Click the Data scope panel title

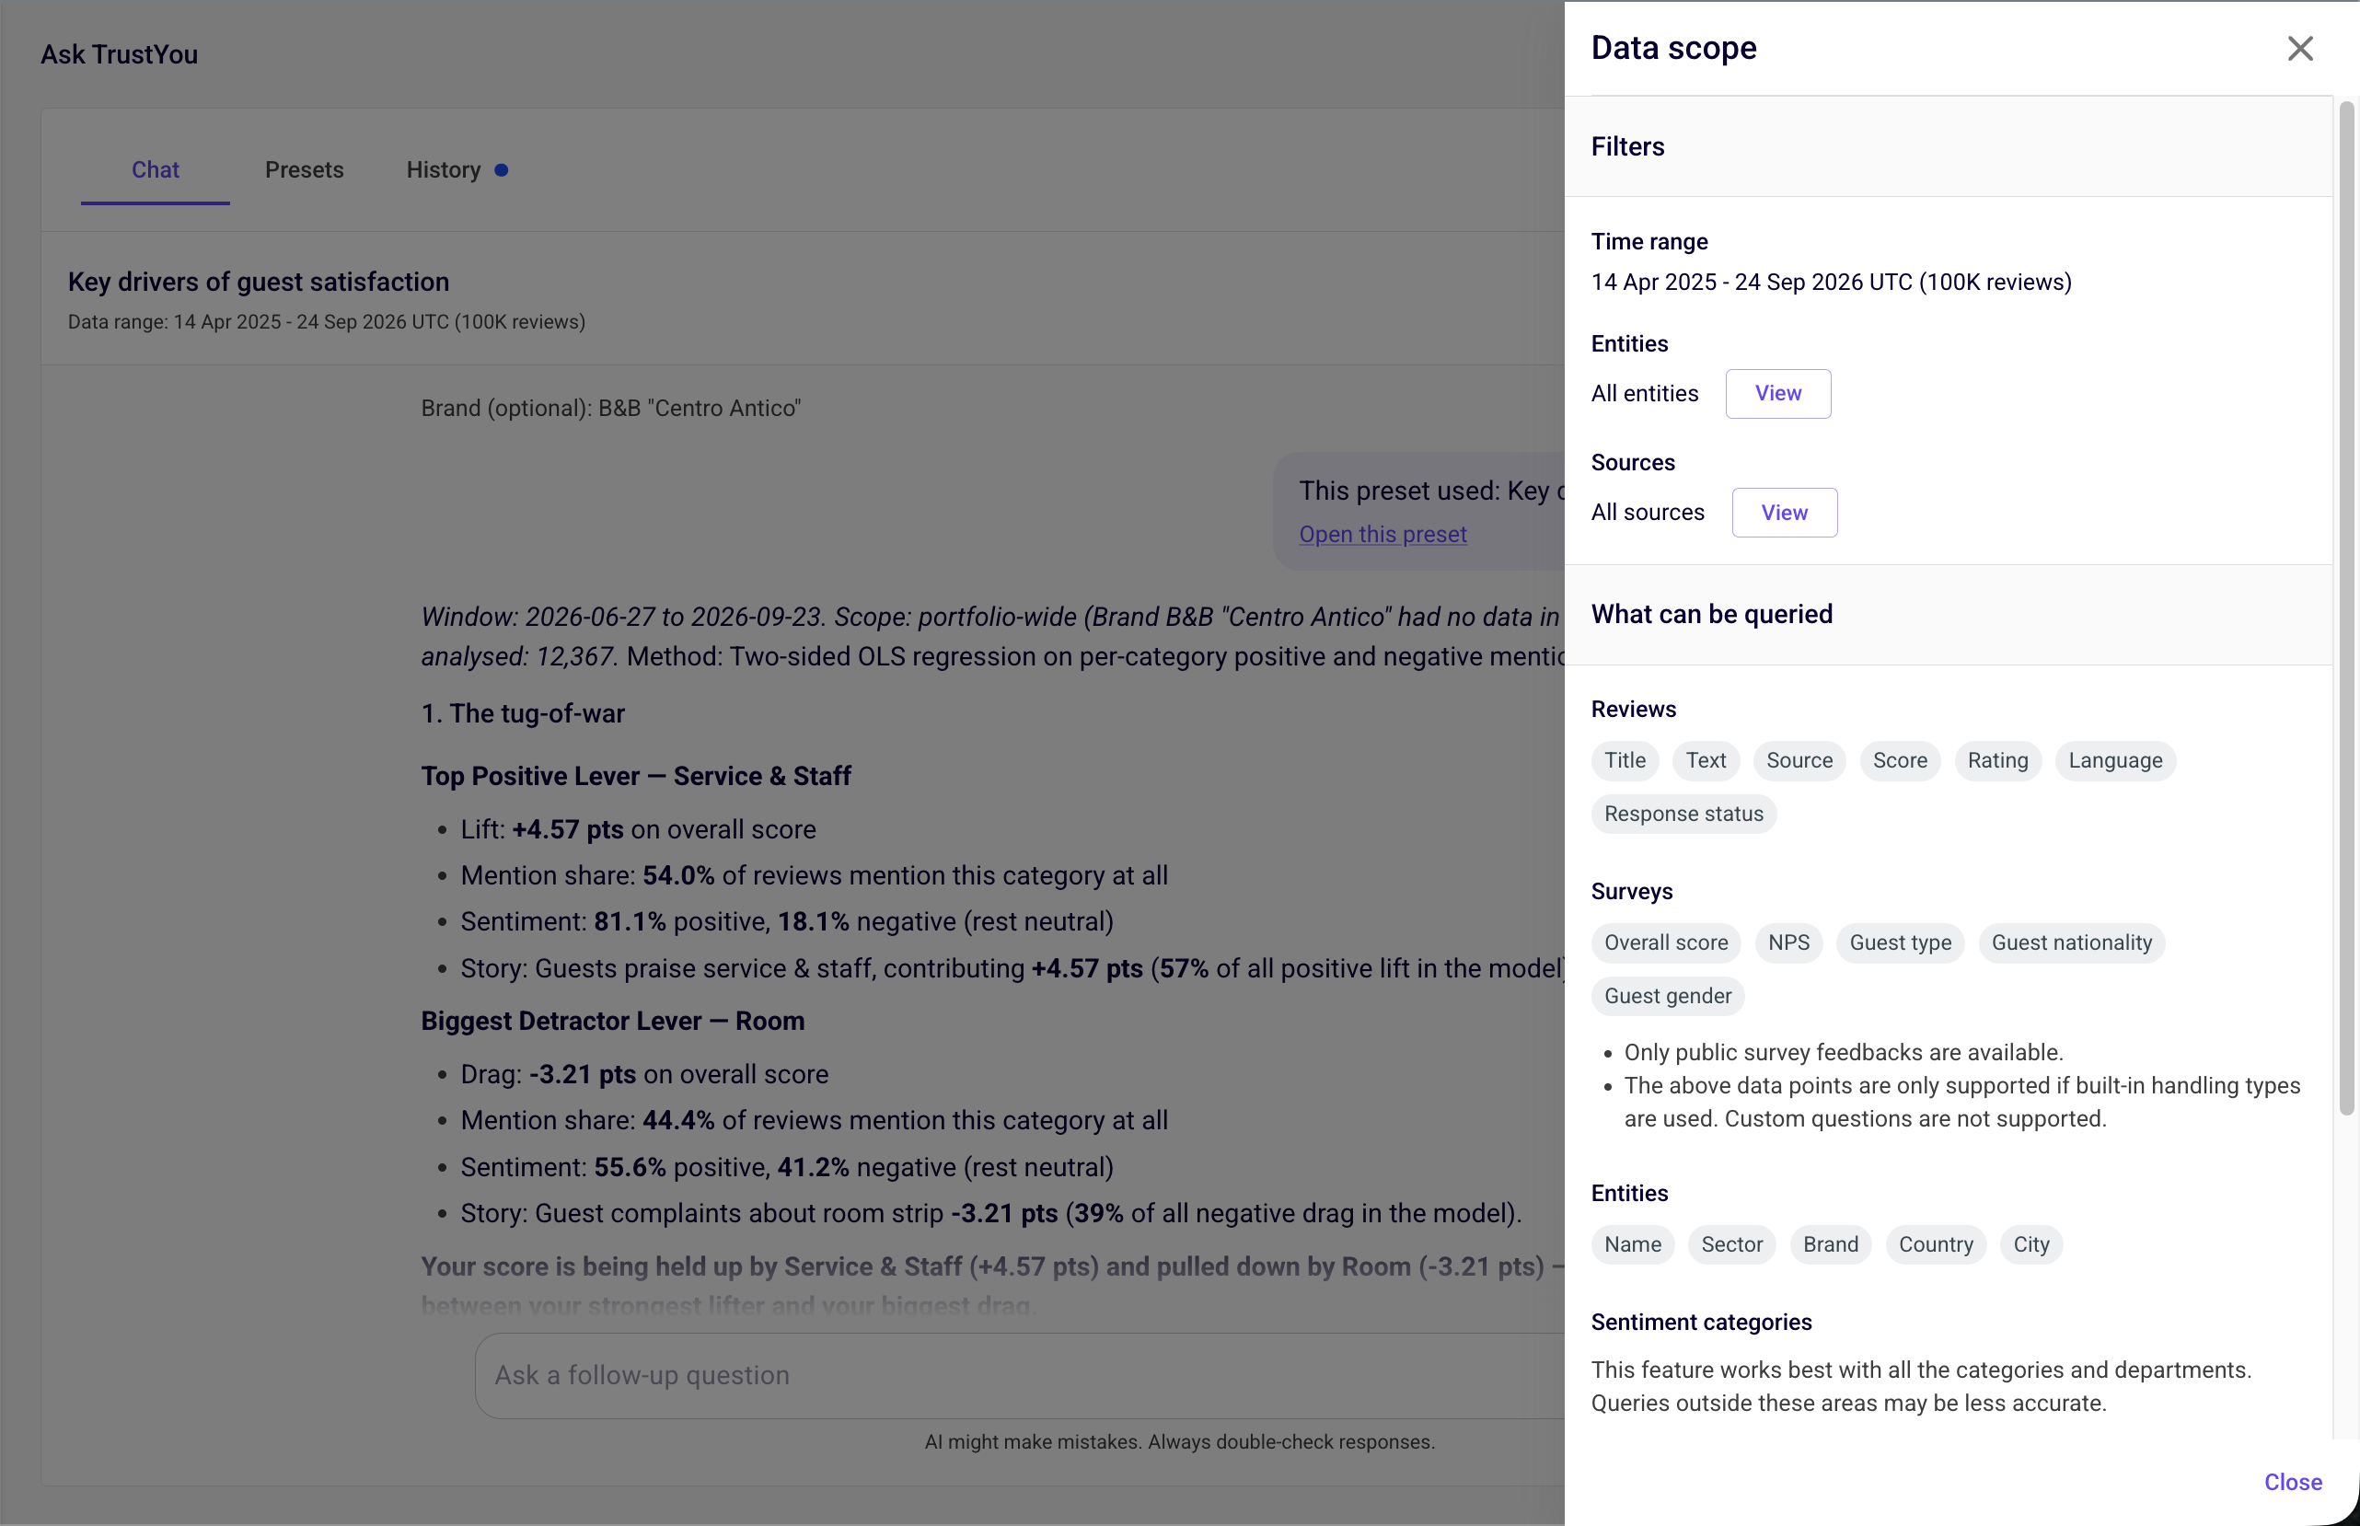coord(1673,49)
